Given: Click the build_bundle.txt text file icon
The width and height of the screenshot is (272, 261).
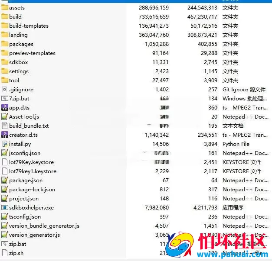Looking at the screenshot, I should 5,126.
